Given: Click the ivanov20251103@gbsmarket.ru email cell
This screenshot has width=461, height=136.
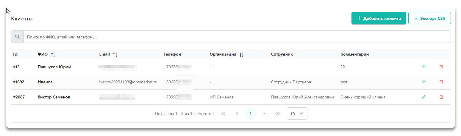Looking at the screenshot, I should pos(128,82).
